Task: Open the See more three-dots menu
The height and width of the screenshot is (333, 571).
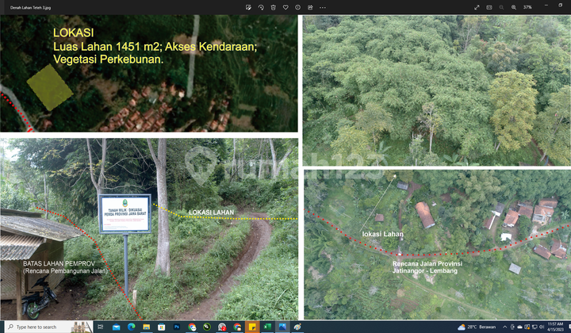Action: coord(323,7)
